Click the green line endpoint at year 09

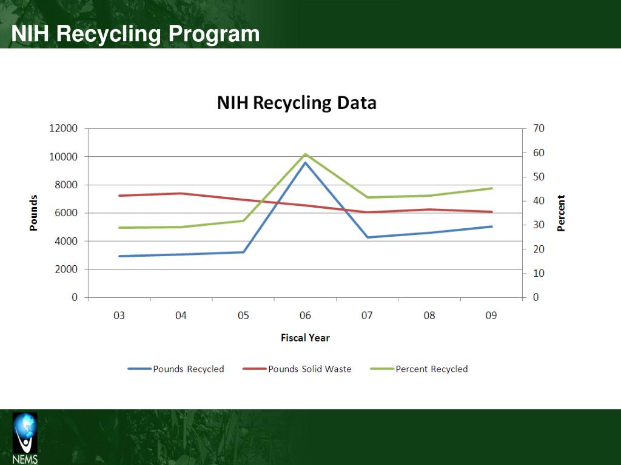click(491, 188)
